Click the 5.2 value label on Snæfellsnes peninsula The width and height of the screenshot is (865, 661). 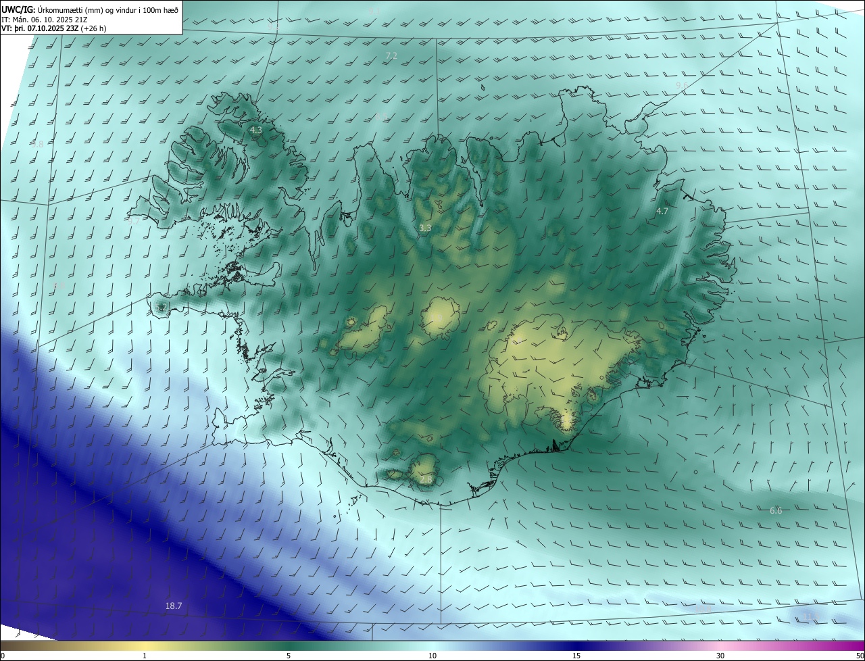(x=160, y=308)
